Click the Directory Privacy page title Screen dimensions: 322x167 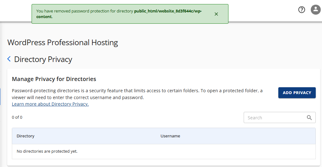click(x=43, y=59)
